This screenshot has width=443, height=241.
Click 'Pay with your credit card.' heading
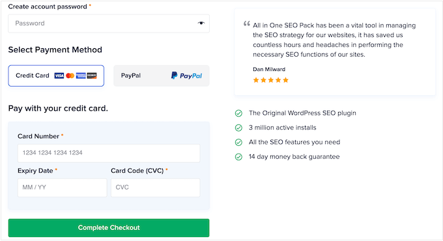[58, 109]
